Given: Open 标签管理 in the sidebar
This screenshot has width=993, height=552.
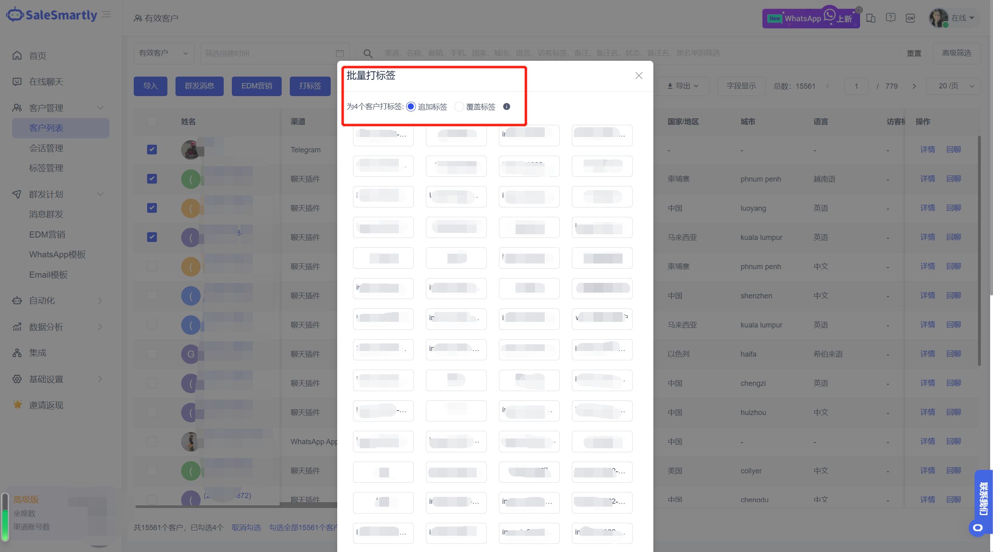Looking at the screenshot, I should click(x=46, y=168).
